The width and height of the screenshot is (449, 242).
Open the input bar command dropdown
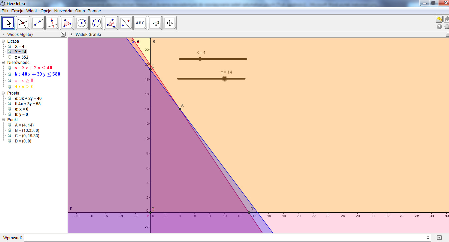[428, 238]
